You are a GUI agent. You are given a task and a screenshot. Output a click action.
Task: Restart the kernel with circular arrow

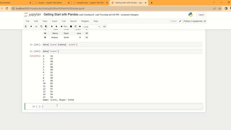75,26
